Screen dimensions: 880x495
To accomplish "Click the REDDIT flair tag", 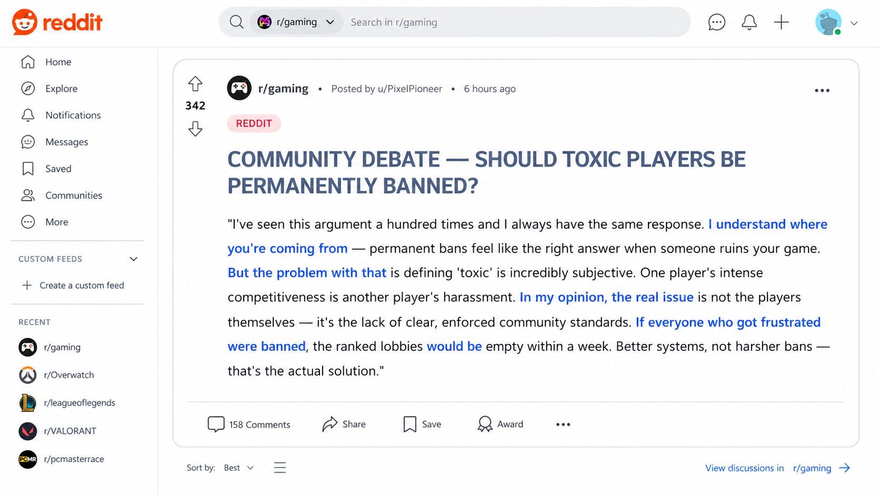I will pos(254,124).
